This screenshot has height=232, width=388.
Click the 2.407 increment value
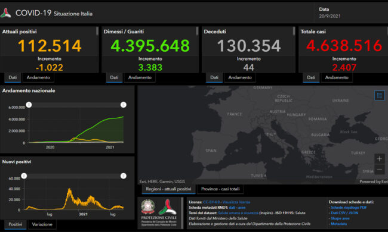point(344,67)
